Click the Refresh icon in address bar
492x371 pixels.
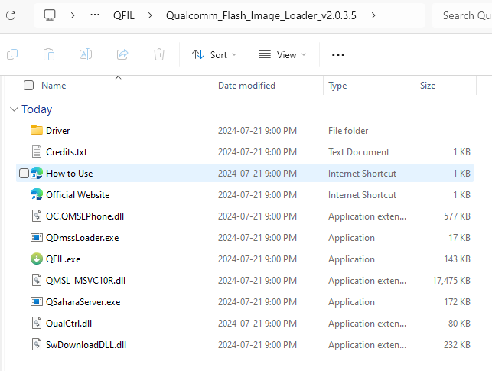[x=11, y=15]
